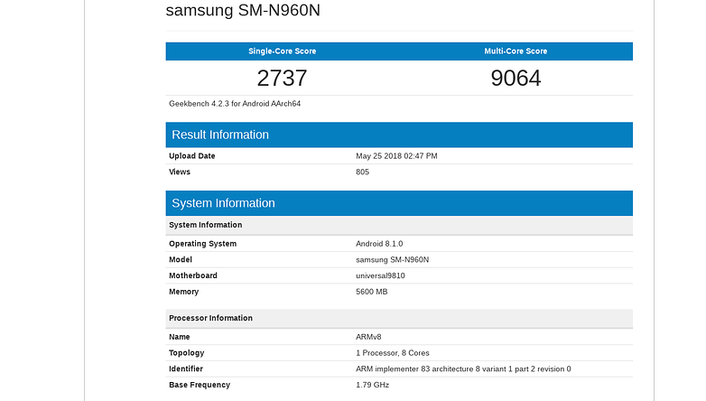
Task: Click the Memory label
Action: pyautogui.click(x=183, y=292)
